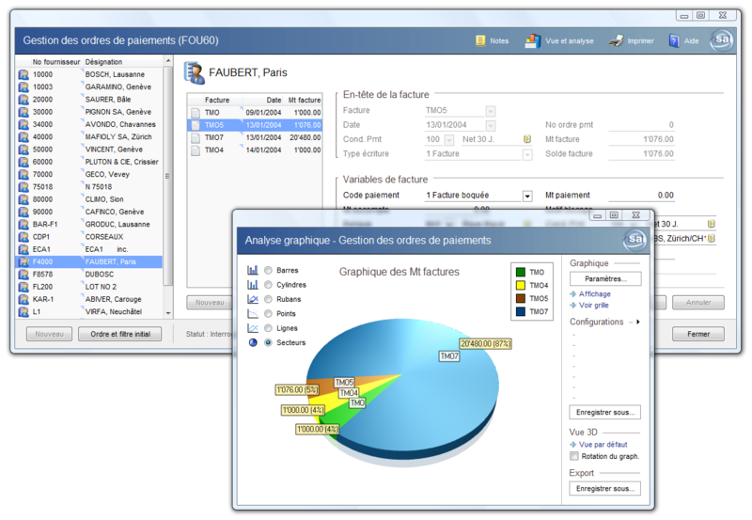The image size is (752, 520).
Task: Select the Cylindres chart type icon
Action: point(253,284)
